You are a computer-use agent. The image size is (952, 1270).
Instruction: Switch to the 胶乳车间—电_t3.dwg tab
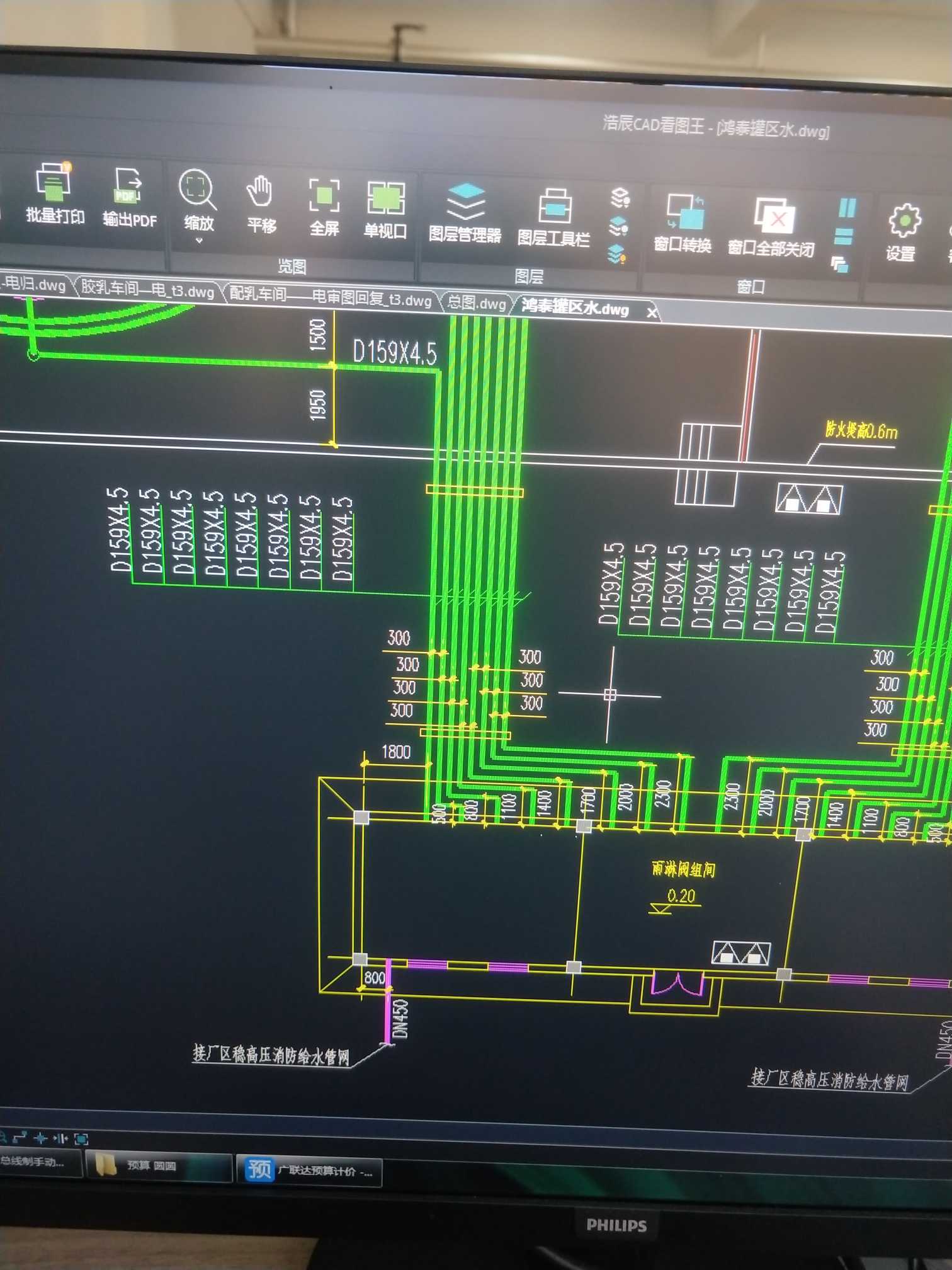147,290
